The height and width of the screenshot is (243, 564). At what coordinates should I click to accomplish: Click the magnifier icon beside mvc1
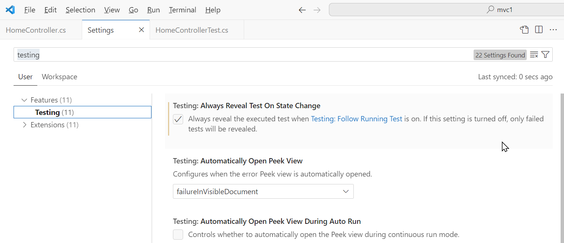point(490,10)
